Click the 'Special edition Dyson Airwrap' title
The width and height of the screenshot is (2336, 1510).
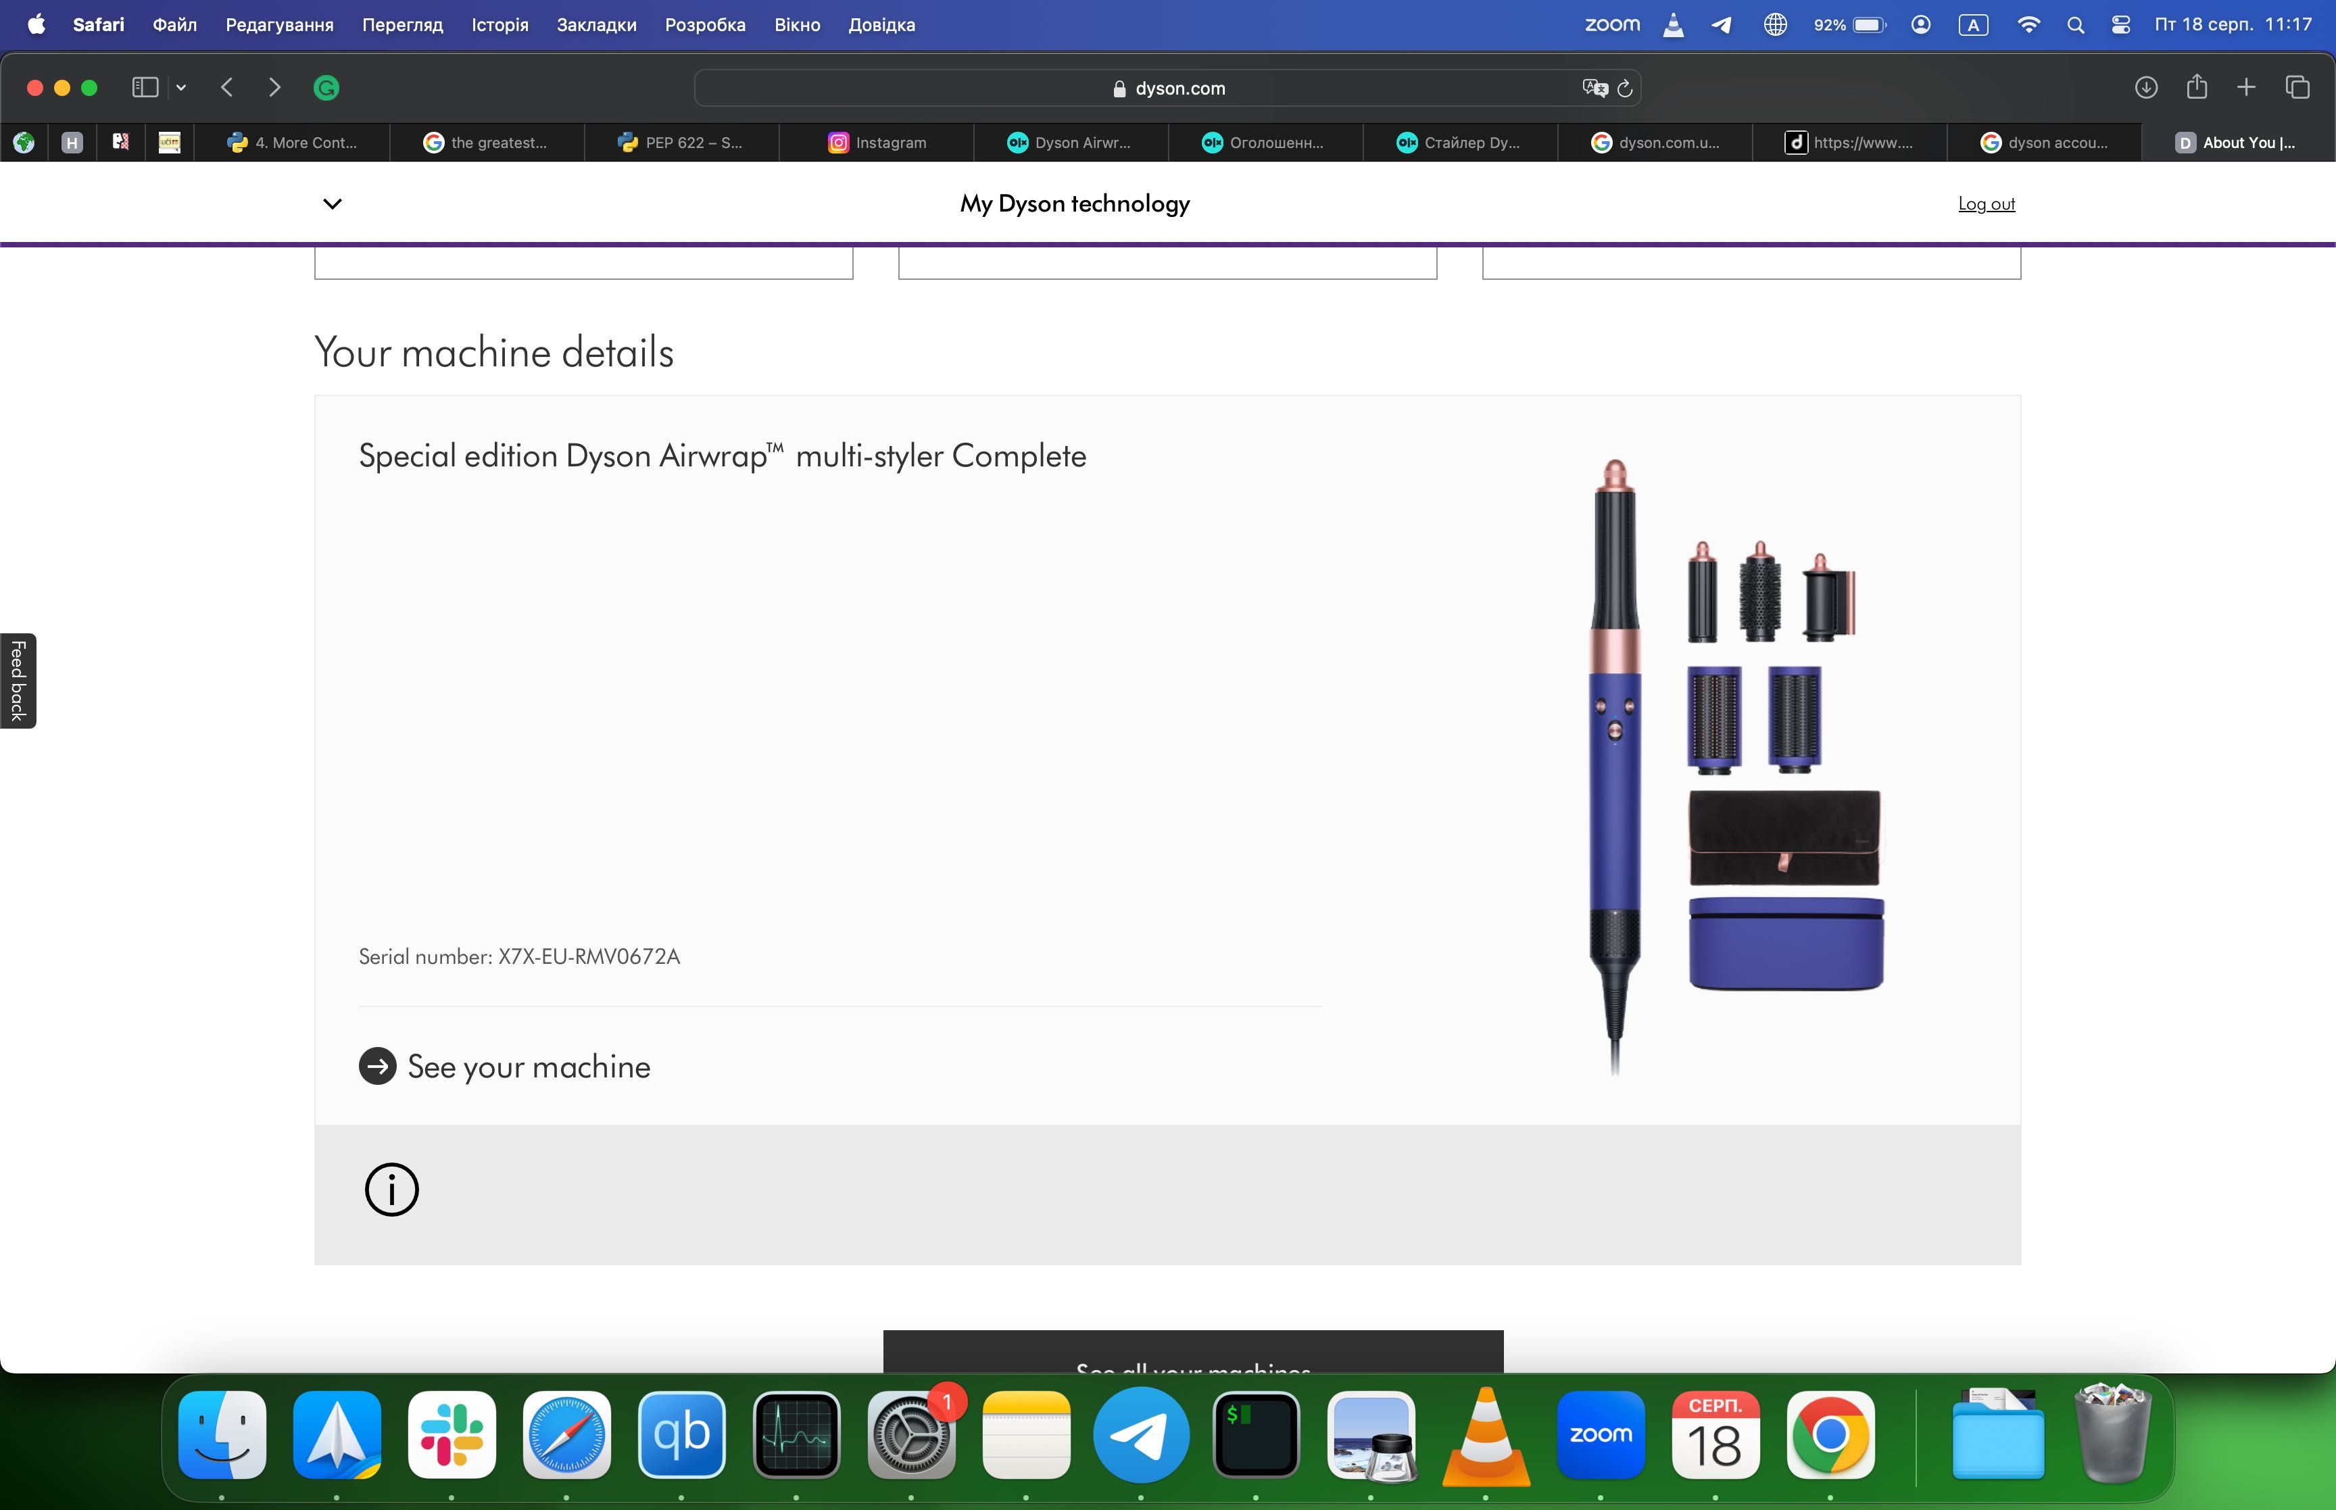723,456
